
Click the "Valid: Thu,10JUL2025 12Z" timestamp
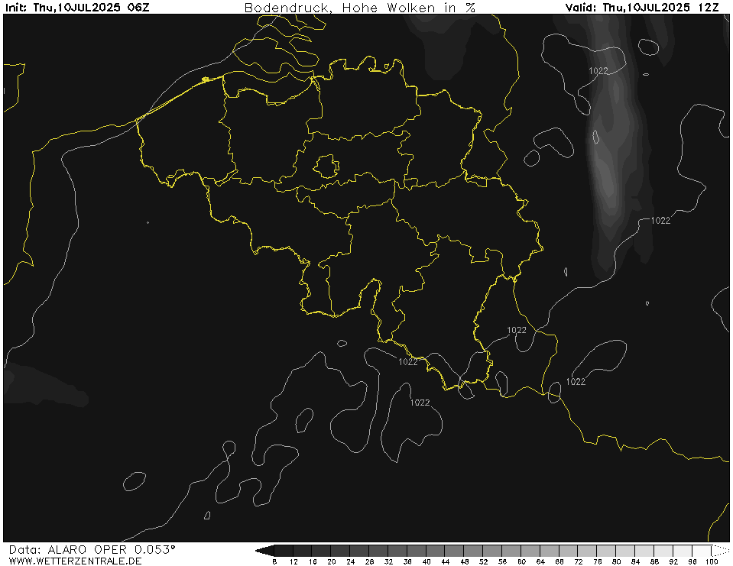[642, 7]
